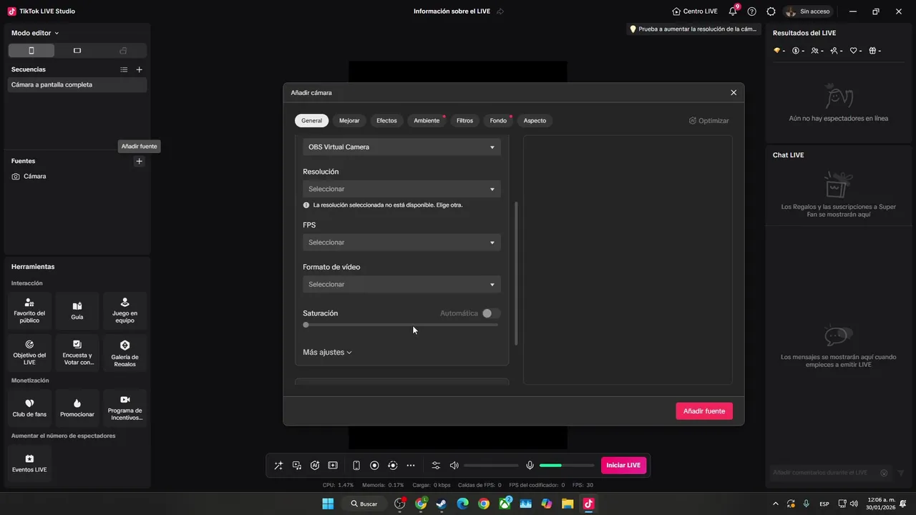916x515 pixels.
Task: Add a new sequence with plus icon
Action: point(140,69)
